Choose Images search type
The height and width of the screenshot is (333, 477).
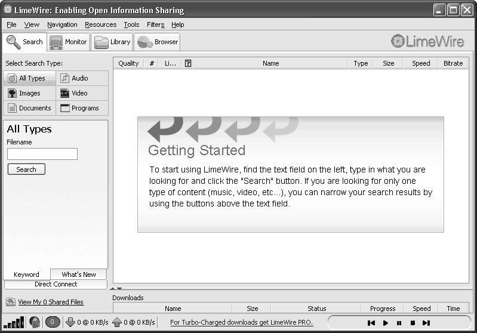click(x=29, y=93)
